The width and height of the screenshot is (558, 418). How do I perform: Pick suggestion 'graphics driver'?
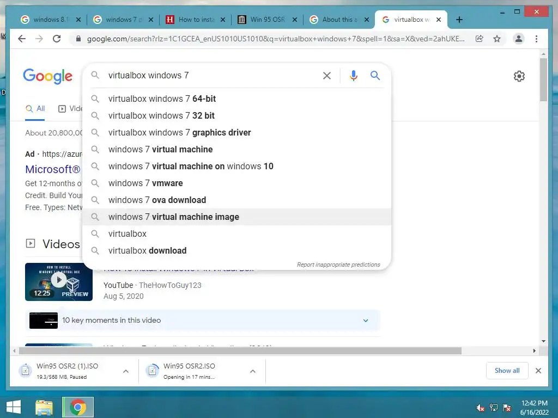pos(236,133)
